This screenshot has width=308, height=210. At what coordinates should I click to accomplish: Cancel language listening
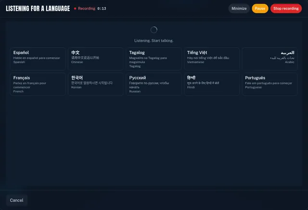[17, 200]
